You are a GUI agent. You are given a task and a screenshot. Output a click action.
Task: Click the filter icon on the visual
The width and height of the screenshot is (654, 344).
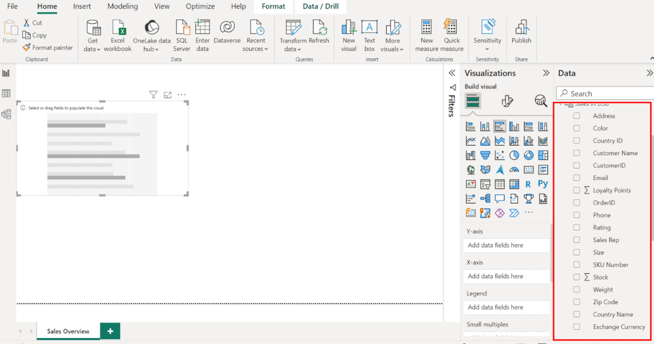(x=153, y=95)
